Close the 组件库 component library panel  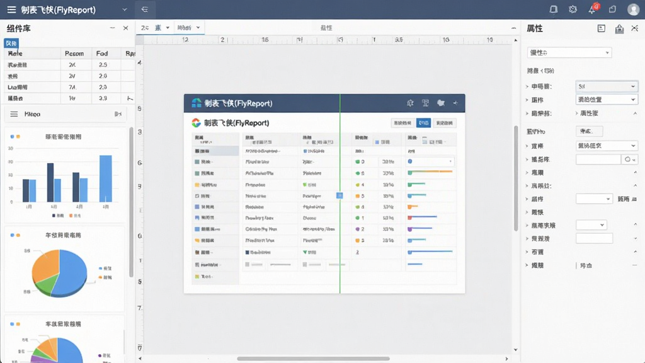tap(125, 28)
